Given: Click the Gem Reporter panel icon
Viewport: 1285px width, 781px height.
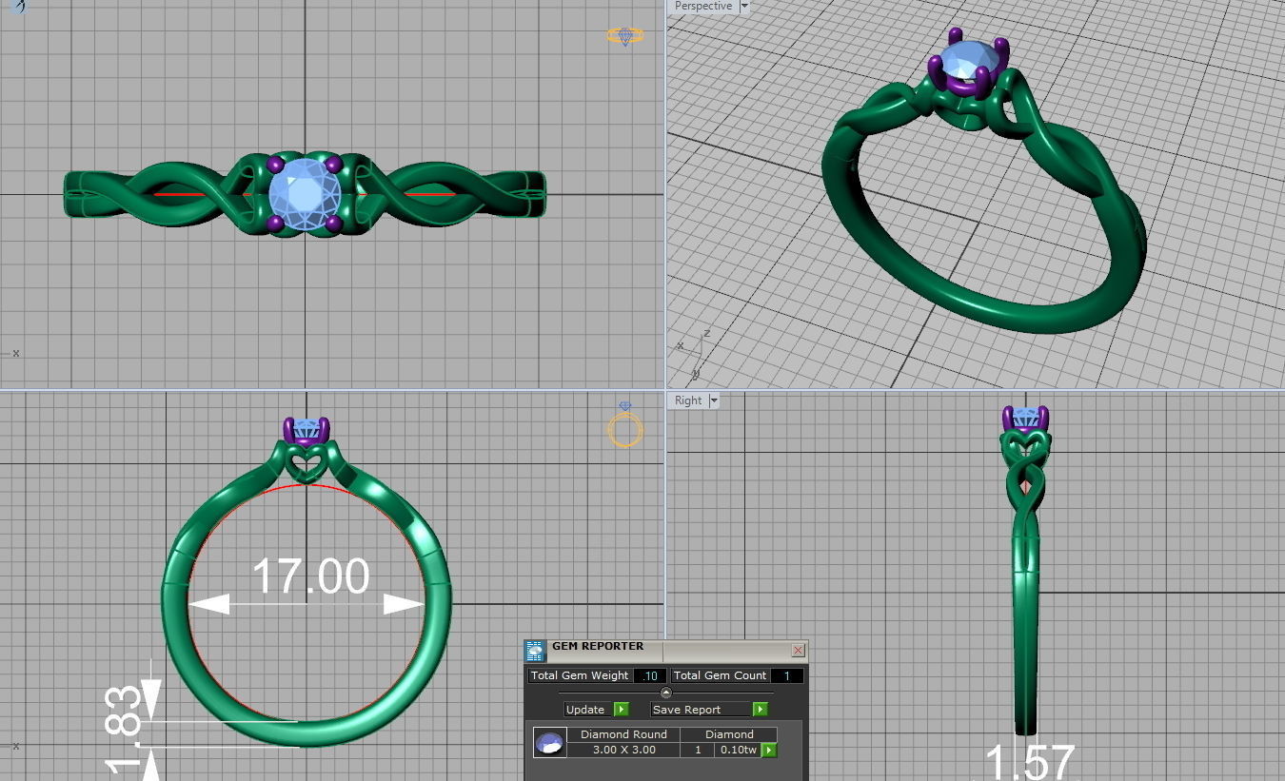Looking at the screenshot, I should click(535, 651).
